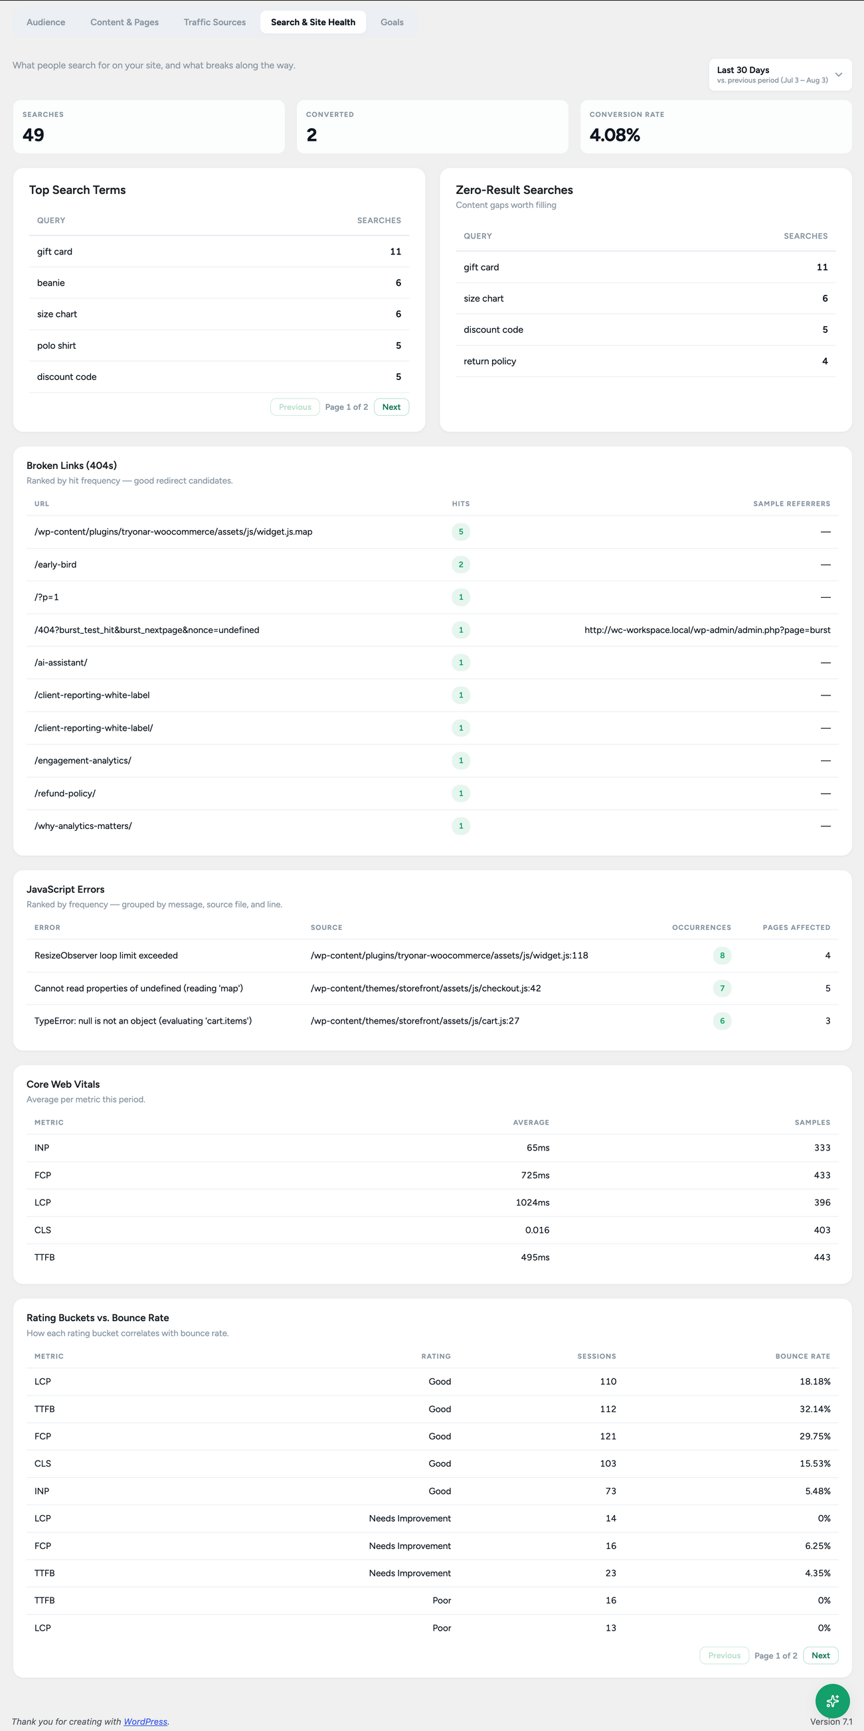
Task: Switch to the Audience tab
Action: pos(46,22)
